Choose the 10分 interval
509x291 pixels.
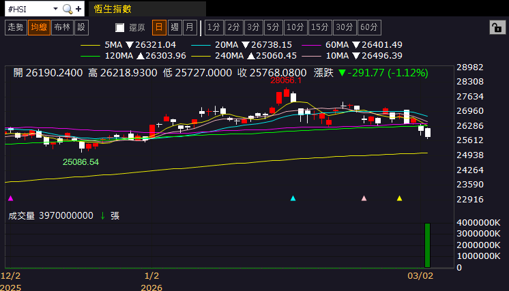tap(295, 27)
